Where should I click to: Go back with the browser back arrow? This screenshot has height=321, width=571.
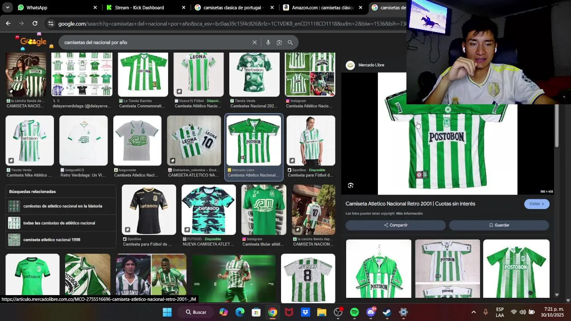coord(8,23)
